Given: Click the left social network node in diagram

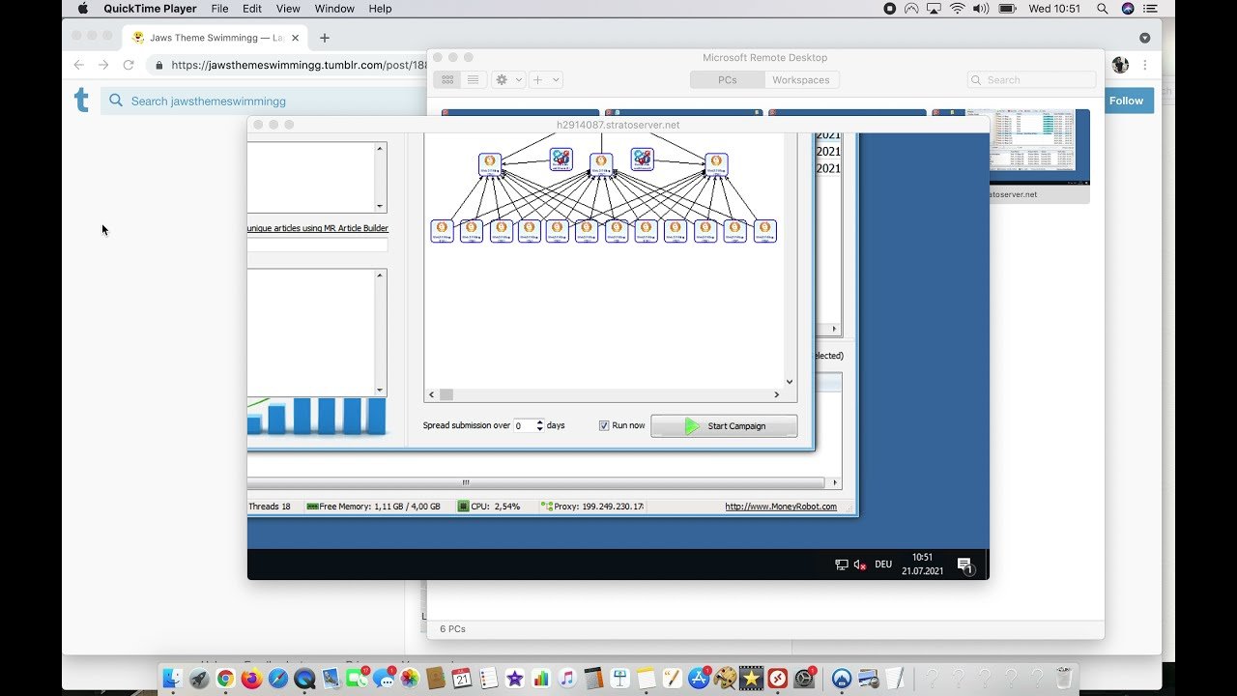Looking at the screenshot, I should coord(561,159).
